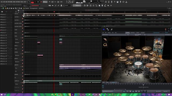Toggle the red Pattern/Song mode button
The width and height of the screenshot is (172, 96).
click(32, 2)
